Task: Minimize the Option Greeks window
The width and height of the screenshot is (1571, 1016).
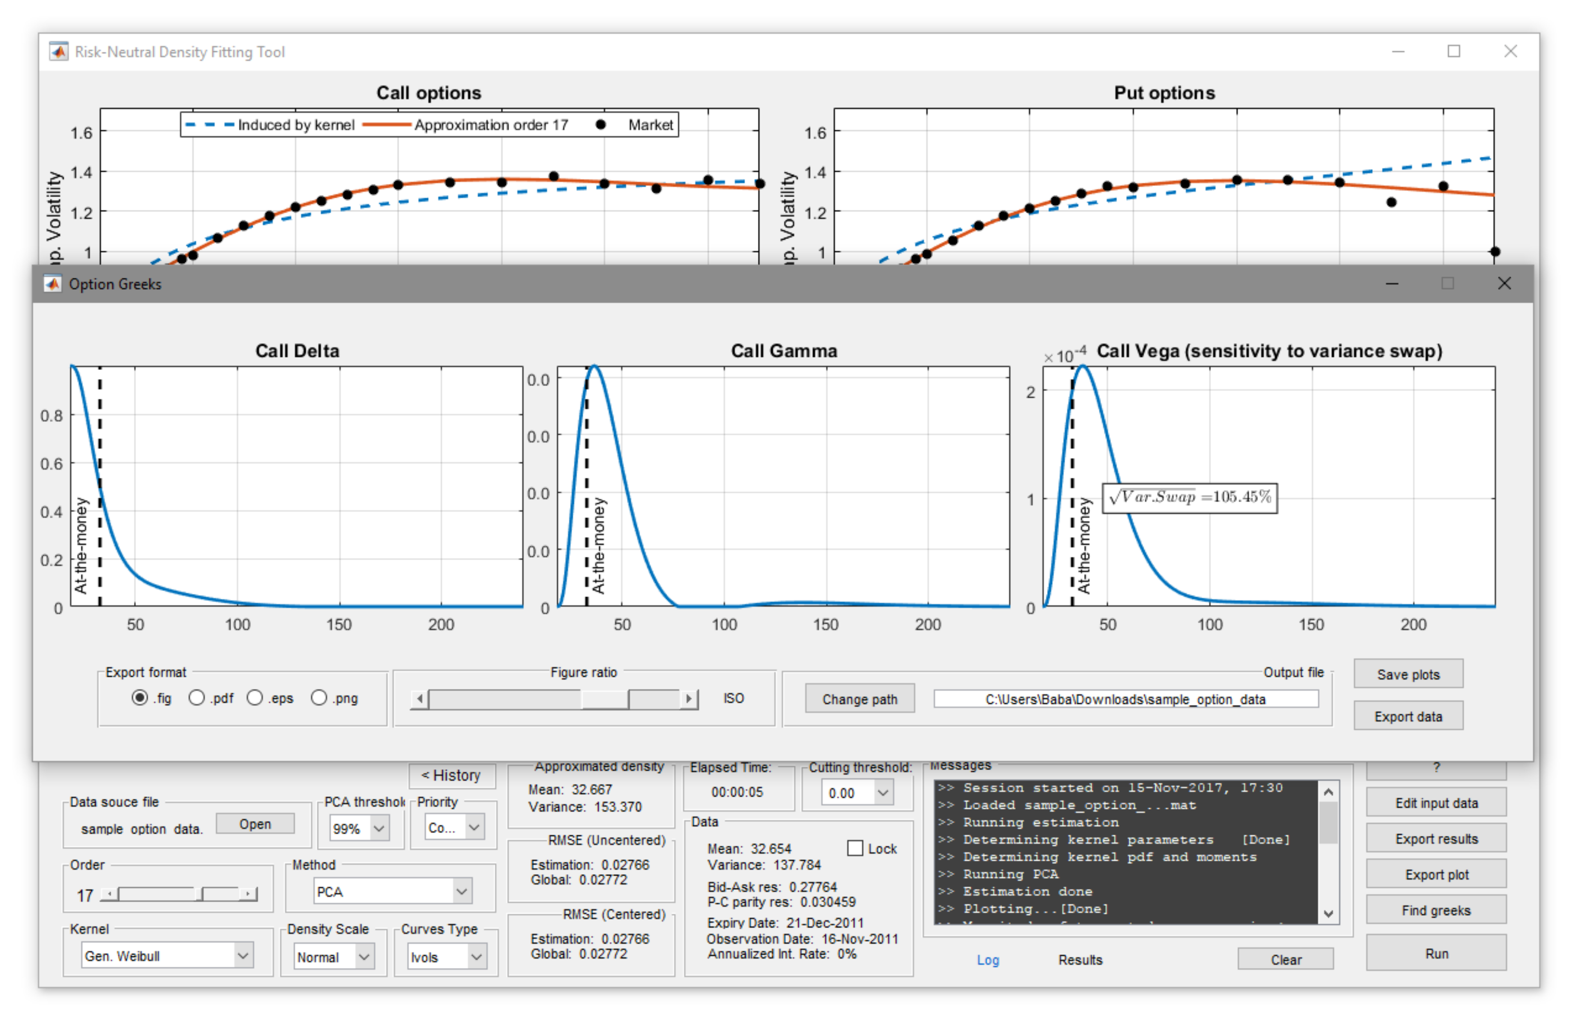Action: pos(1392,284)
